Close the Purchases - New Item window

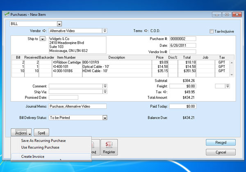click(x=237, y=15)
